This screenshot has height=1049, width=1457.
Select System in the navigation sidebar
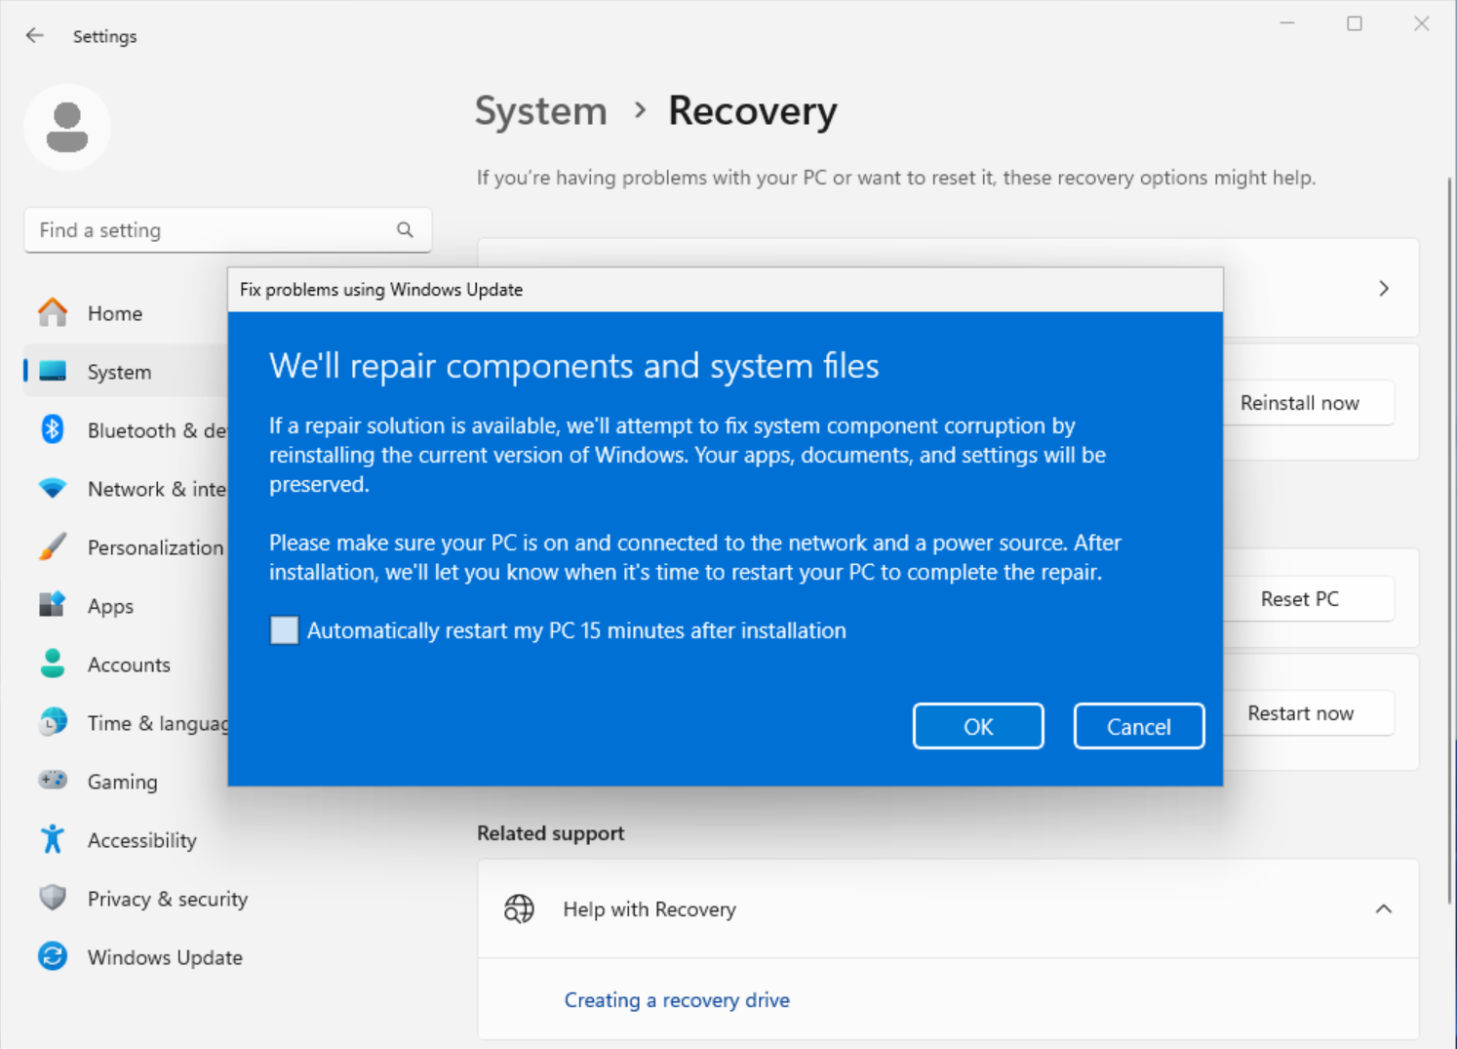point(119,372)
